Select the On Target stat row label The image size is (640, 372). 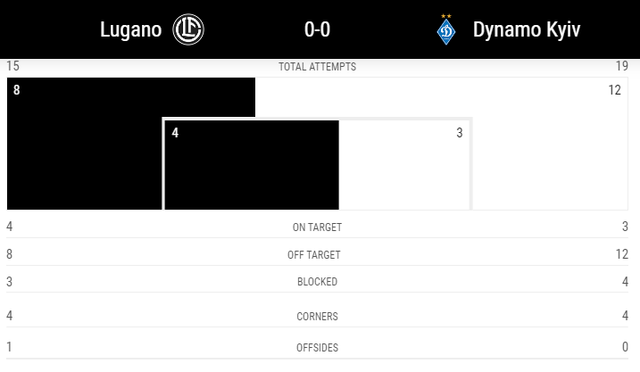[317, 227]
